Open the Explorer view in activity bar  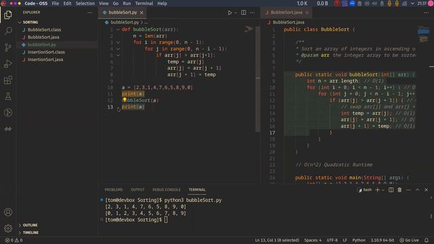[x=8, y=15]
